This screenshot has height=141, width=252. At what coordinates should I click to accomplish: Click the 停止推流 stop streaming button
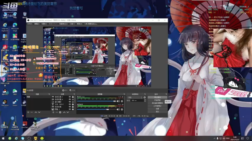pos(157,97)
